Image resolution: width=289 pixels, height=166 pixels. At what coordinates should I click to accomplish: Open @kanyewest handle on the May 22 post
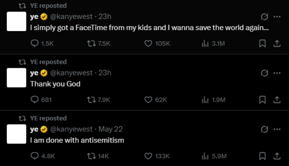point(71,129)
